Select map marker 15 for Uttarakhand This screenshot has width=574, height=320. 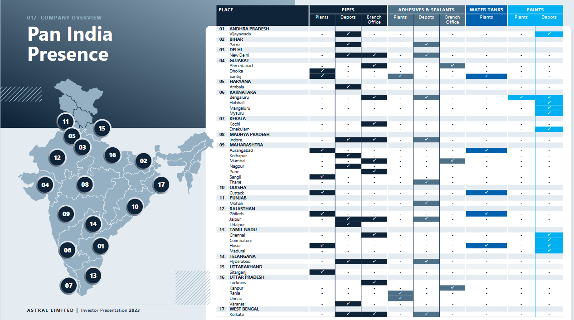coord(102,128)
